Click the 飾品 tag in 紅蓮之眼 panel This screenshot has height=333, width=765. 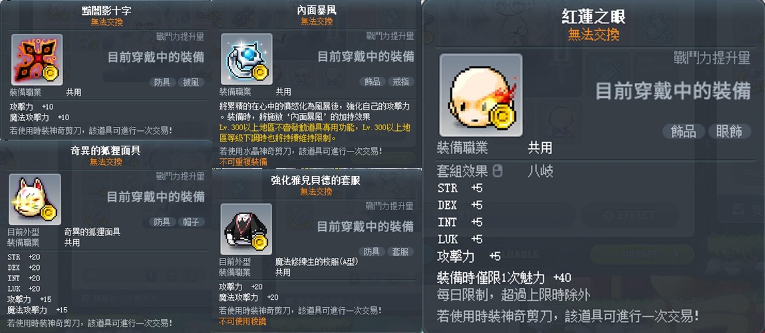click(x=684, y=131)
